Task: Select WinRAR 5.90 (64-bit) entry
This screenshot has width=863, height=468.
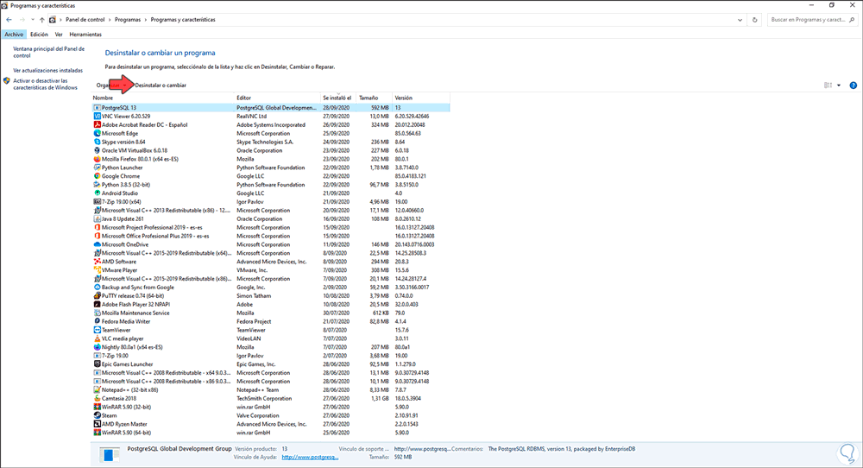Action: coord(271,433)
